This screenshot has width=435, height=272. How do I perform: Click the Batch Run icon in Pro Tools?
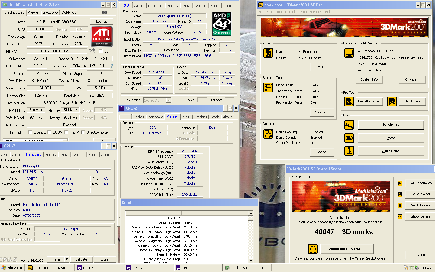(392, 102)
